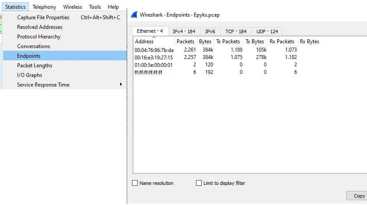Viewport: 367px width, 205px height.
Task: Enable Limit to display filter checkbox
Action: [199, 183]
